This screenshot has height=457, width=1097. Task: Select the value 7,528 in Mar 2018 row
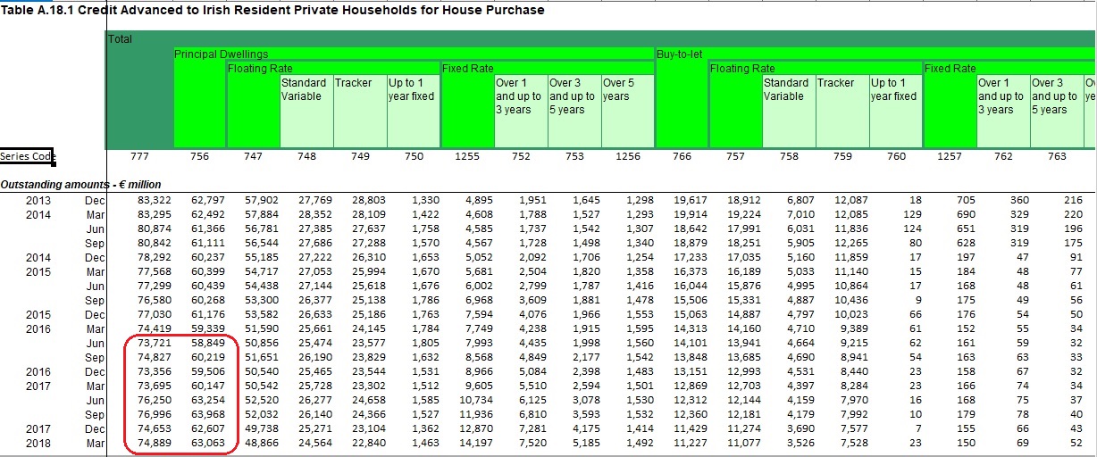tap(853, 444)
